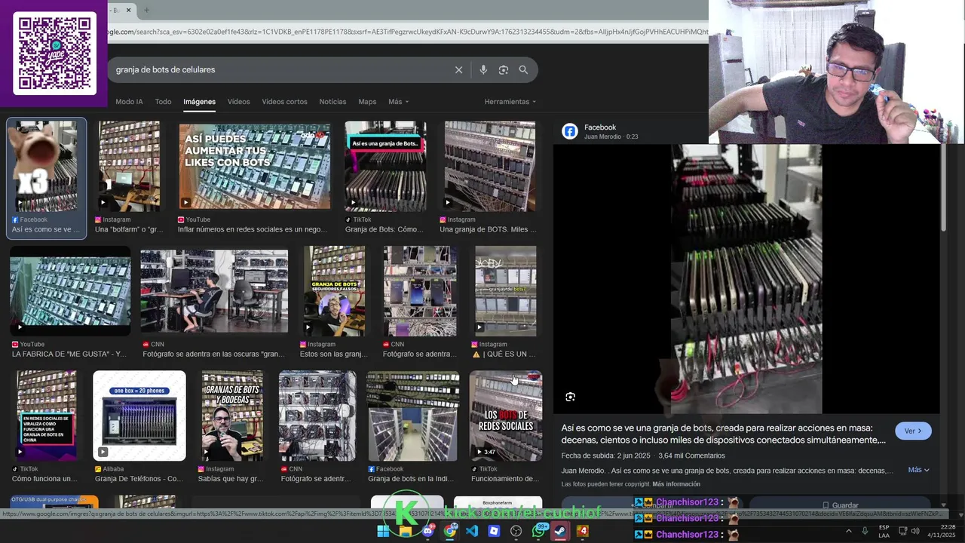Show hidden system tray icons
This screenshot has width=965, height=543.
pos(849,531)
